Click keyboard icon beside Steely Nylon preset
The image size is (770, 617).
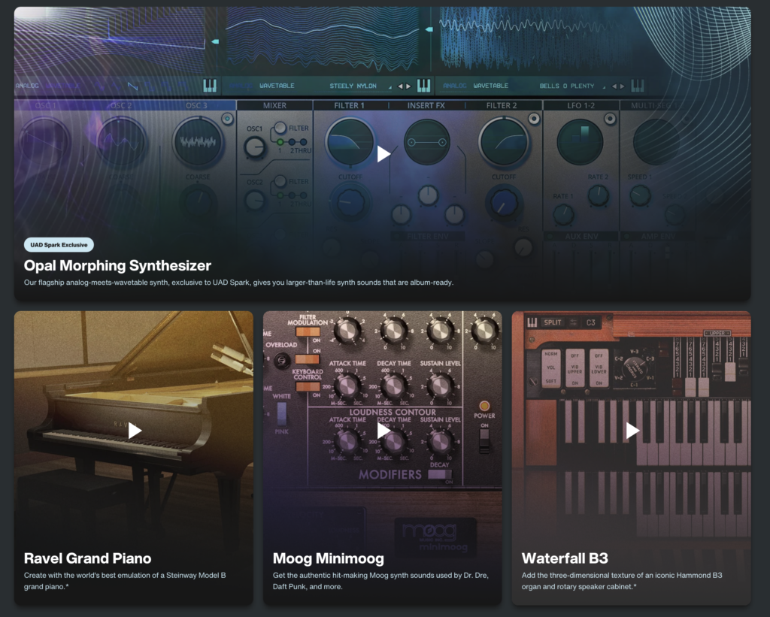(424, 86)
